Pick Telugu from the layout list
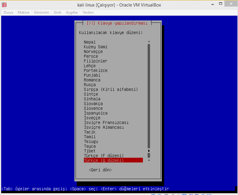 tap(91, 141)
